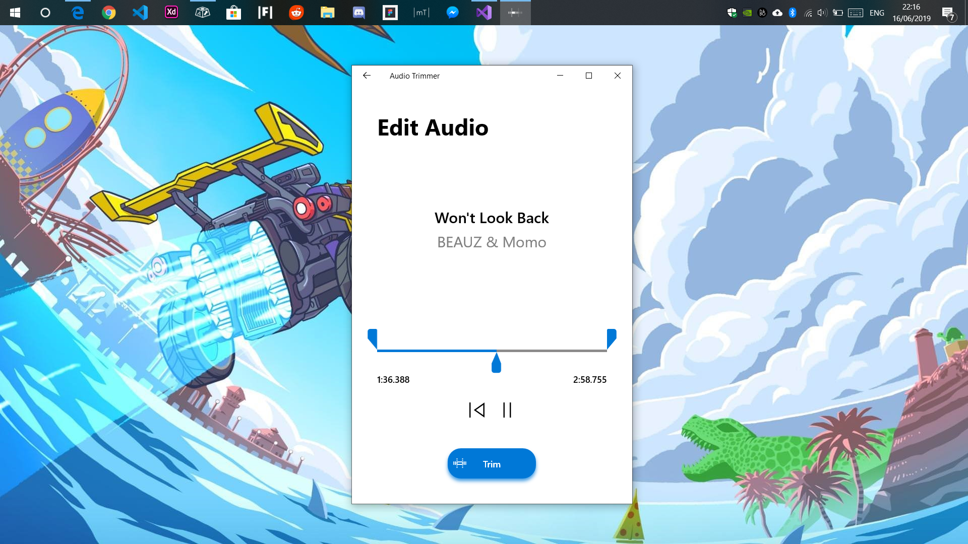Toggle Bluetooth from the system tray
968x544 pixels.
point(792,13)
